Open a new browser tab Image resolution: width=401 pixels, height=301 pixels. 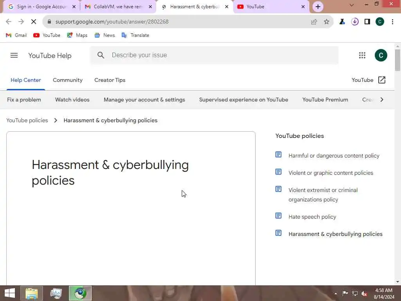(x=318, y=7)
